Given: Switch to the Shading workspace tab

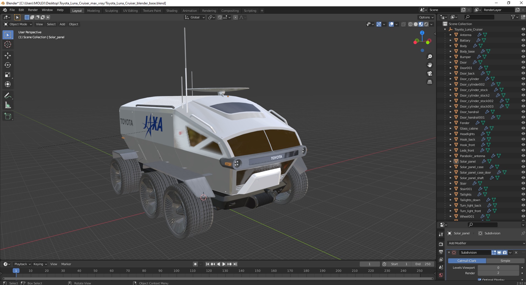Looking at the screenshot, I should 172,11.
